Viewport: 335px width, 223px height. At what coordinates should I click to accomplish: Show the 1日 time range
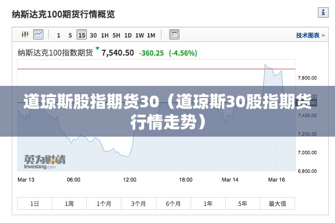click(35, 203)
